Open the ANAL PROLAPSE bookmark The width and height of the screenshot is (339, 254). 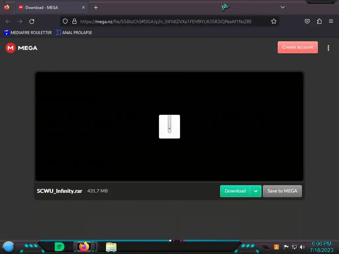click(x=74, y=33)
